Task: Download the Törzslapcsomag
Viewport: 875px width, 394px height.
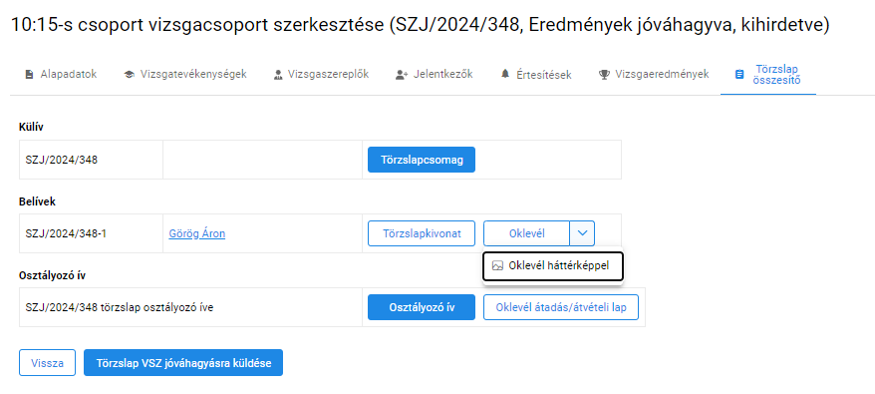Action: [x=422, y=160]
